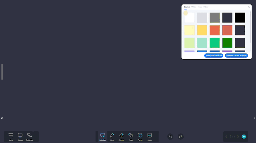
Task: Pick the coral red background swatch
Action: pyautogui.click(x=227, y=30)
